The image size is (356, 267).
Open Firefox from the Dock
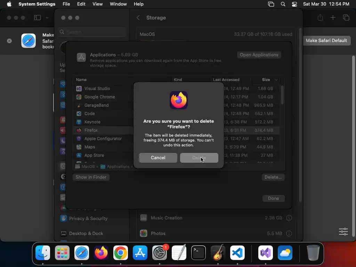point(101,252)
